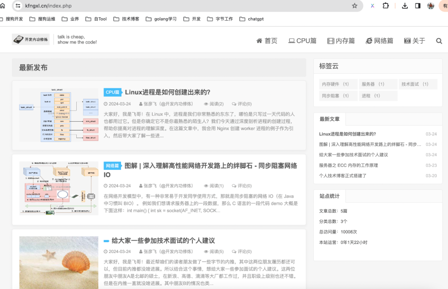Bookmark this page with the star icon
Image resolution: width=448 pixels, height=289 pixels.
coord(355,6)
